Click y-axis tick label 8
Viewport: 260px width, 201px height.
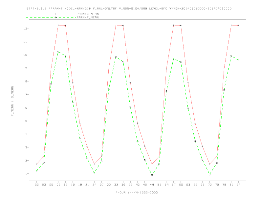[26, 81]
